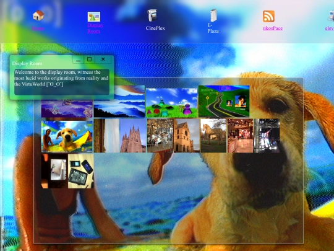334x251 pixels.
Task: View the dog on surfboard thumbnail
Action: (67, 136)
